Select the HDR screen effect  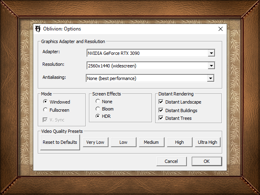click(97, 116)
